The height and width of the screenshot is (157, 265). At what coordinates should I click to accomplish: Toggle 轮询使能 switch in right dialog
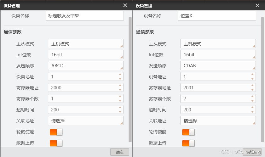click(x=188, y=132)
